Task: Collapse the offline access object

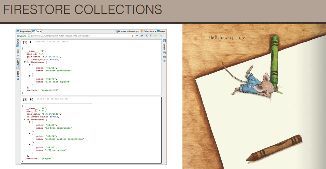Action: pyautogui.click(x=30, y=145)
